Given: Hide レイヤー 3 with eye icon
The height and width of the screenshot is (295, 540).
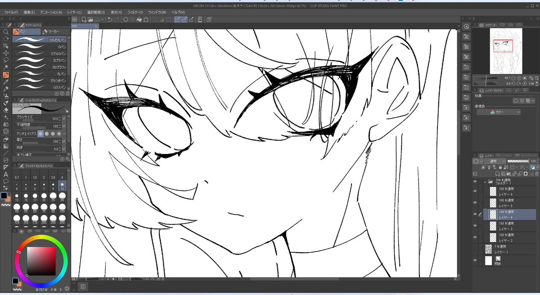Looking at the screenshot, I should [475, 226].
